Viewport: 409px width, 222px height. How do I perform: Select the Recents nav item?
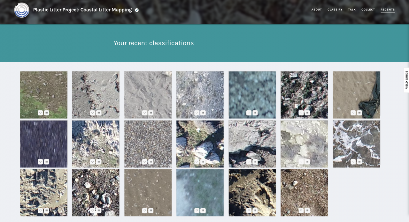(388, 10)
